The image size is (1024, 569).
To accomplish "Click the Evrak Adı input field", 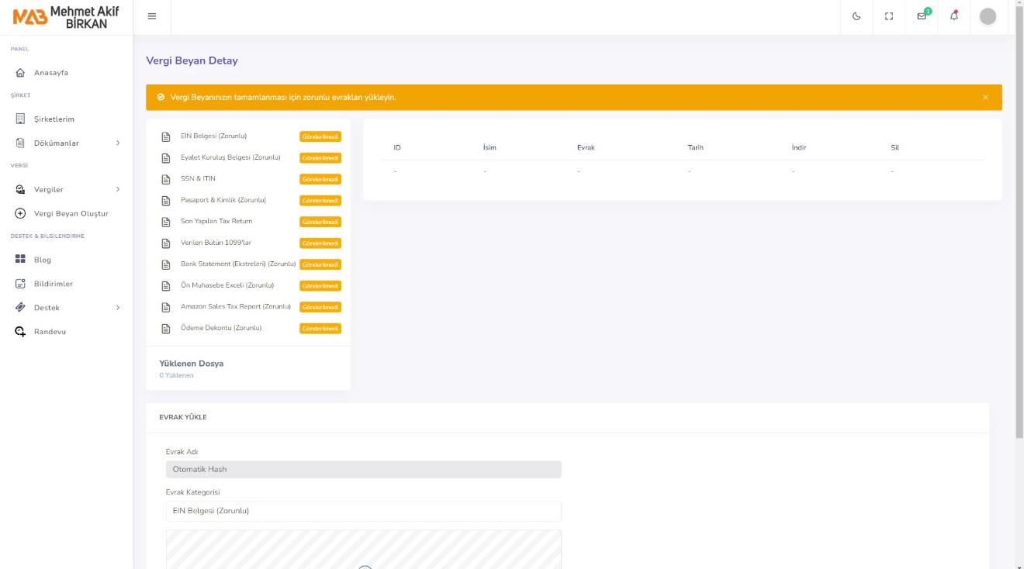I will (x=363, y=469).
